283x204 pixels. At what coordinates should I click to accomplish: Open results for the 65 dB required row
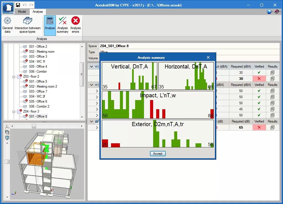(x=272, y=127)
